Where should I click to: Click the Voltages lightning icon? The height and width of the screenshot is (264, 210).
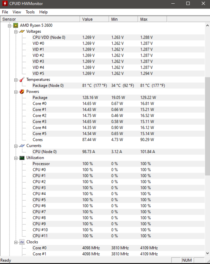point(22,32)
